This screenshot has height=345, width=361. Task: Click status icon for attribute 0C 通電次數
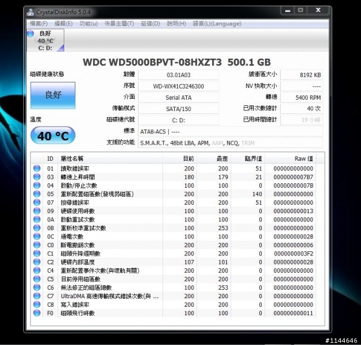(37, 236)
